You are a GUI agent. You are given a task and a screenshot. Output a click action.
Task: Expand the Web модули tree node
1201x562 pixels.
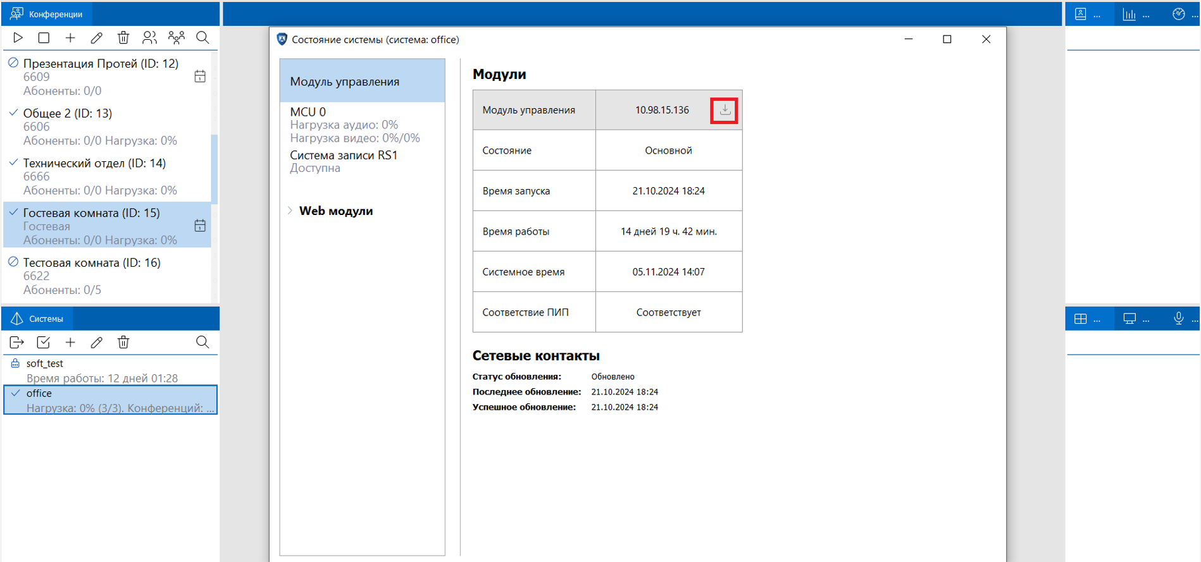click(x=290, y=211)
